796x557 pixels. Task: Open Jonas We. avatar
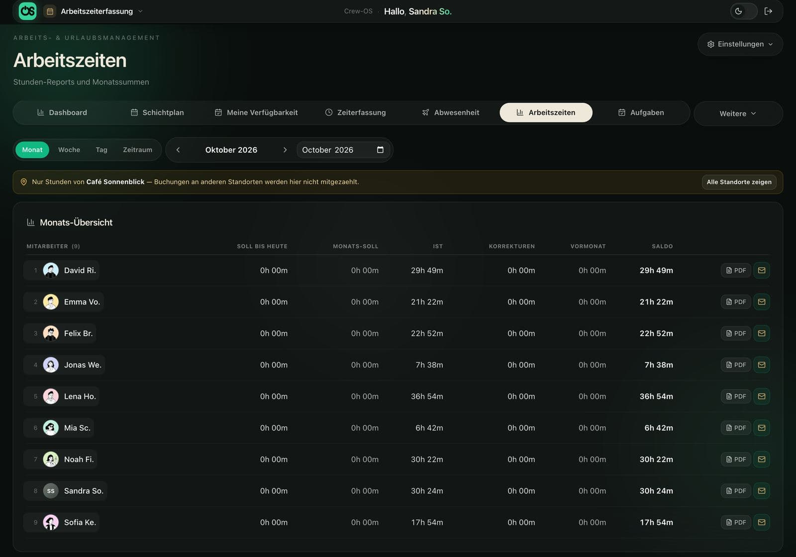click(51, 365)
